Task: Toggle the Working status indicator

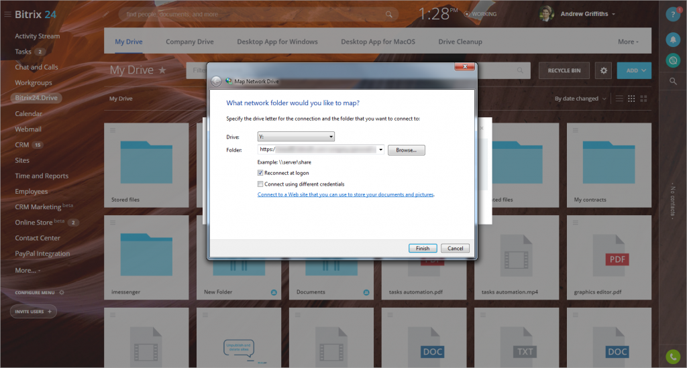Action: [x=480, y=14]
